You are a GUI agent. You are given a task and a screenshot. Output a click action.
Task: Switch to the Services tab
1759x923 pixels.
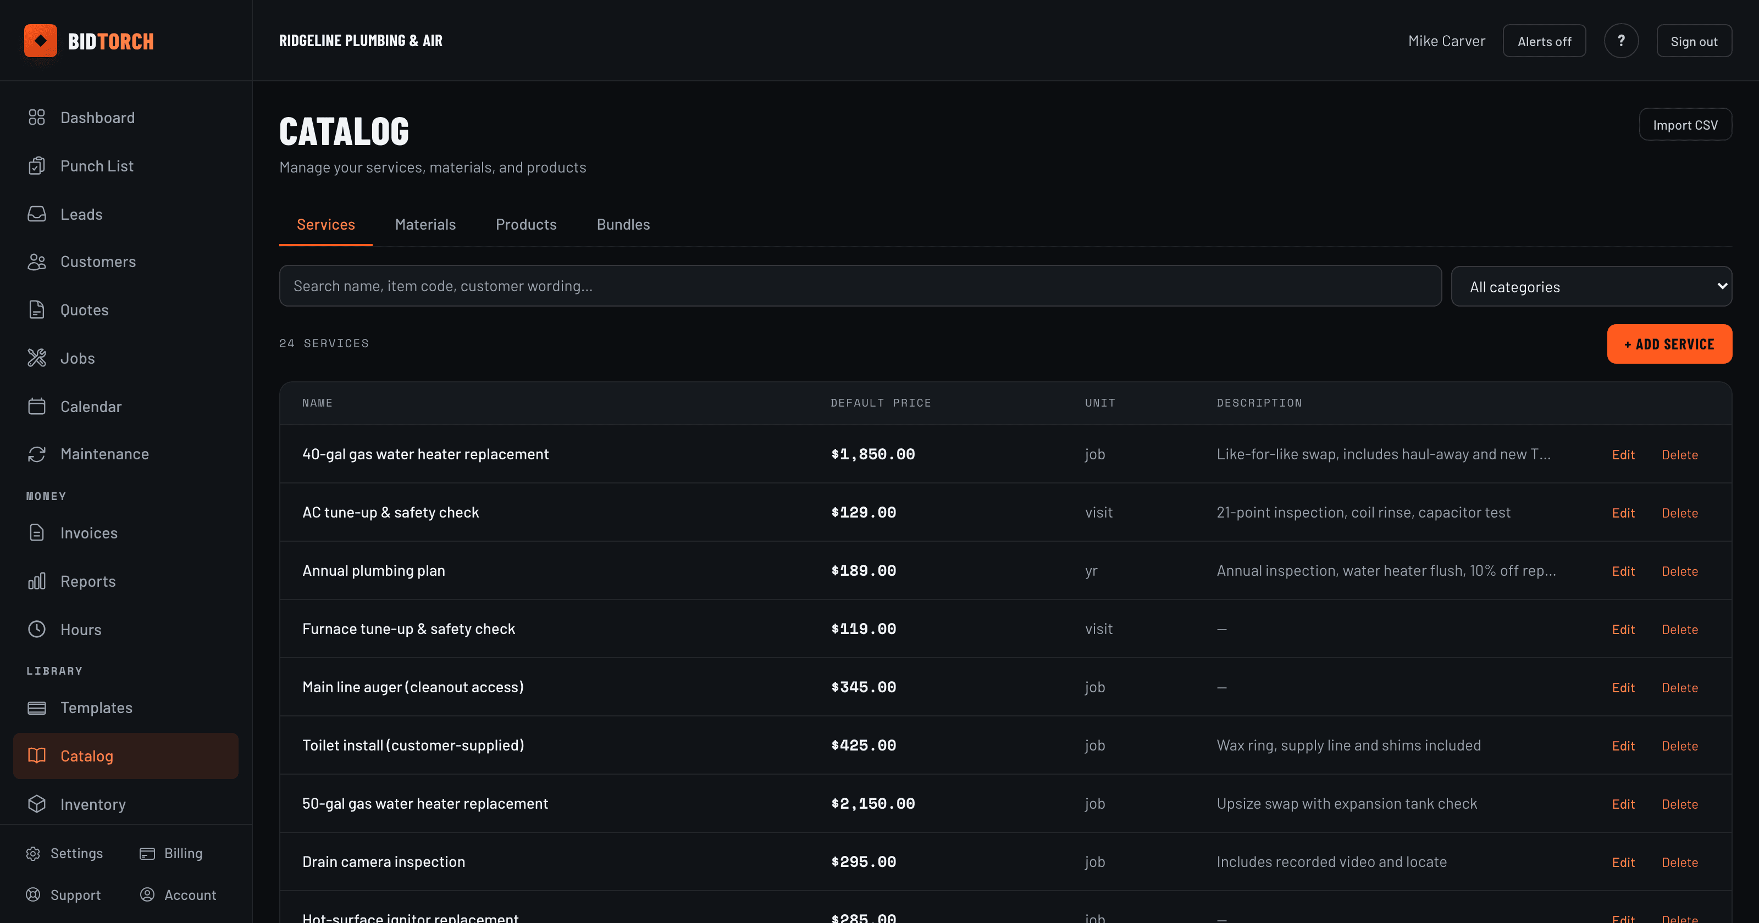click(326, 225)
